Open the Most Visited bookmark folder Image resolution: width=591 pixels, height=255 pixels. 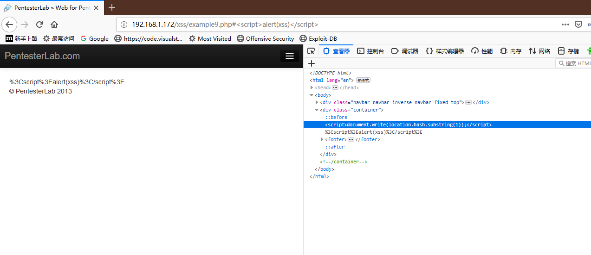tap(210, 38)
